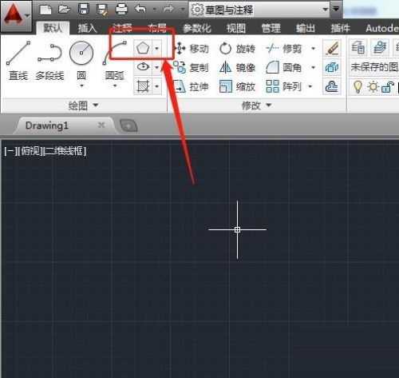Click the 俯视 view control label
This screenshot has width=399, height=378.
click(30, 151)
